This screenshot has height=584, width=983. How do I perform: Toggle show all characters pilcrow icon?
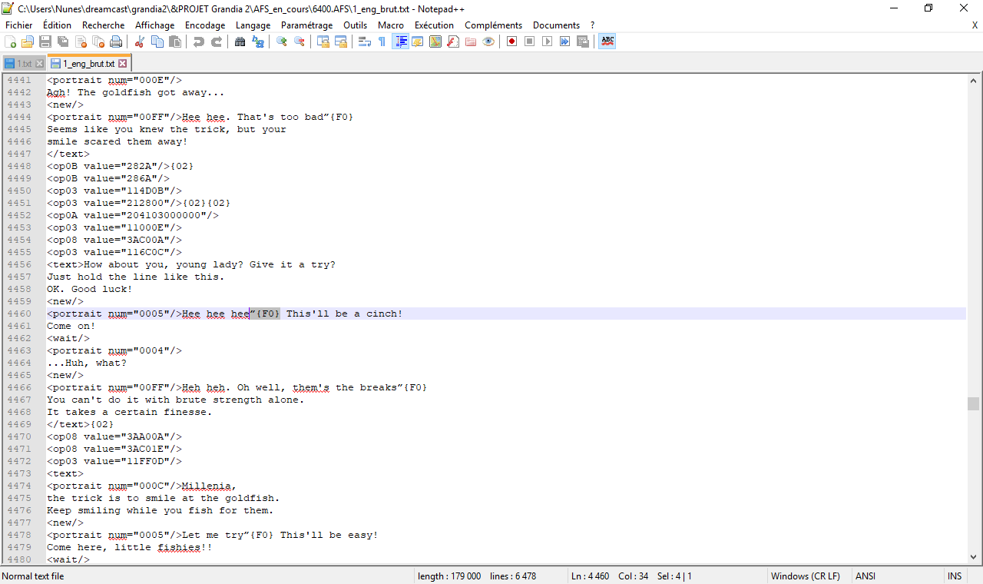[382, 41]
